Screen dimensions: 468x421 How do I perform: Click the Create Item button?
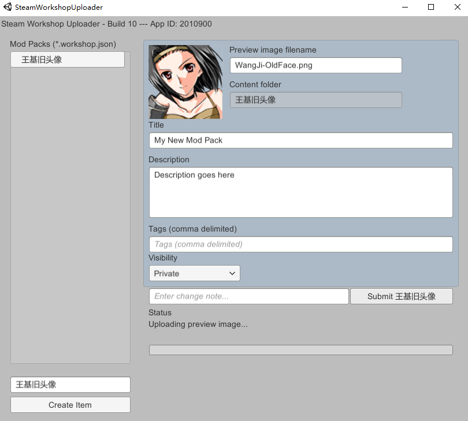coord(70,405)
